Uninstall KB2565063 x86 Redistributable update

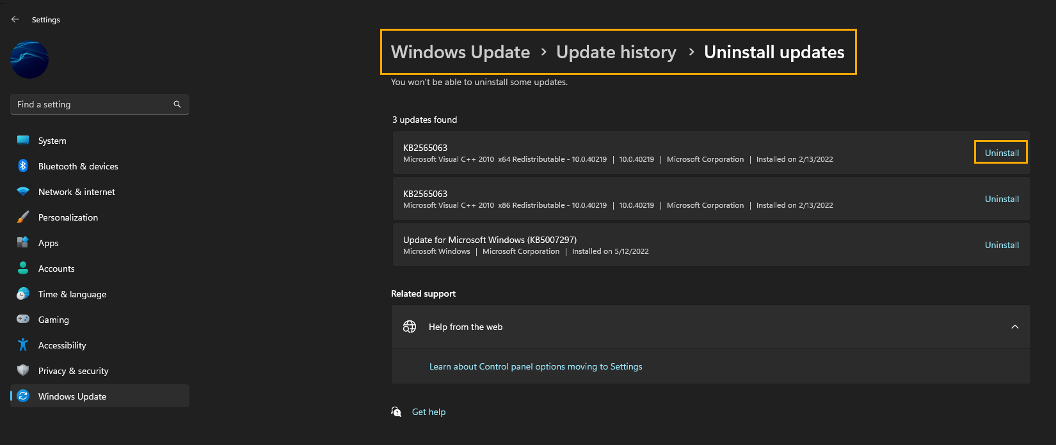tap(1002, 199)
